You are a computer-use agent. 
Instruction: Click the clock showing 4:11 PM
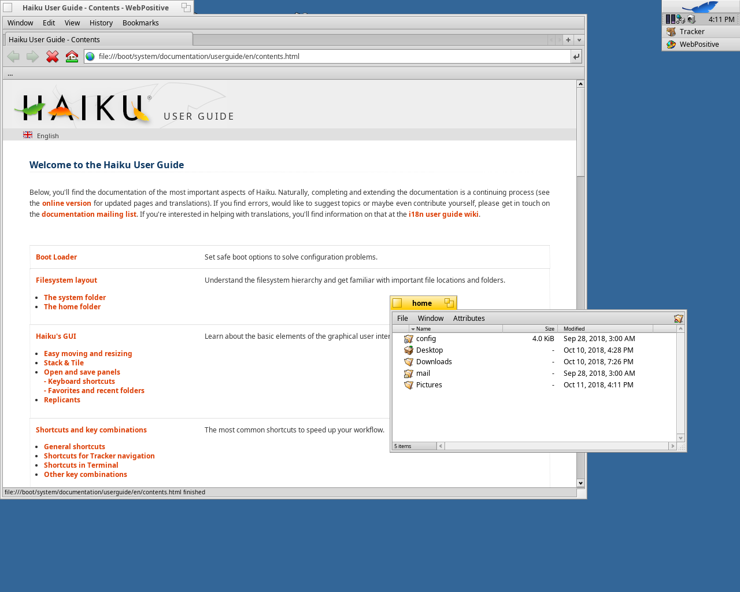point(721,20)
